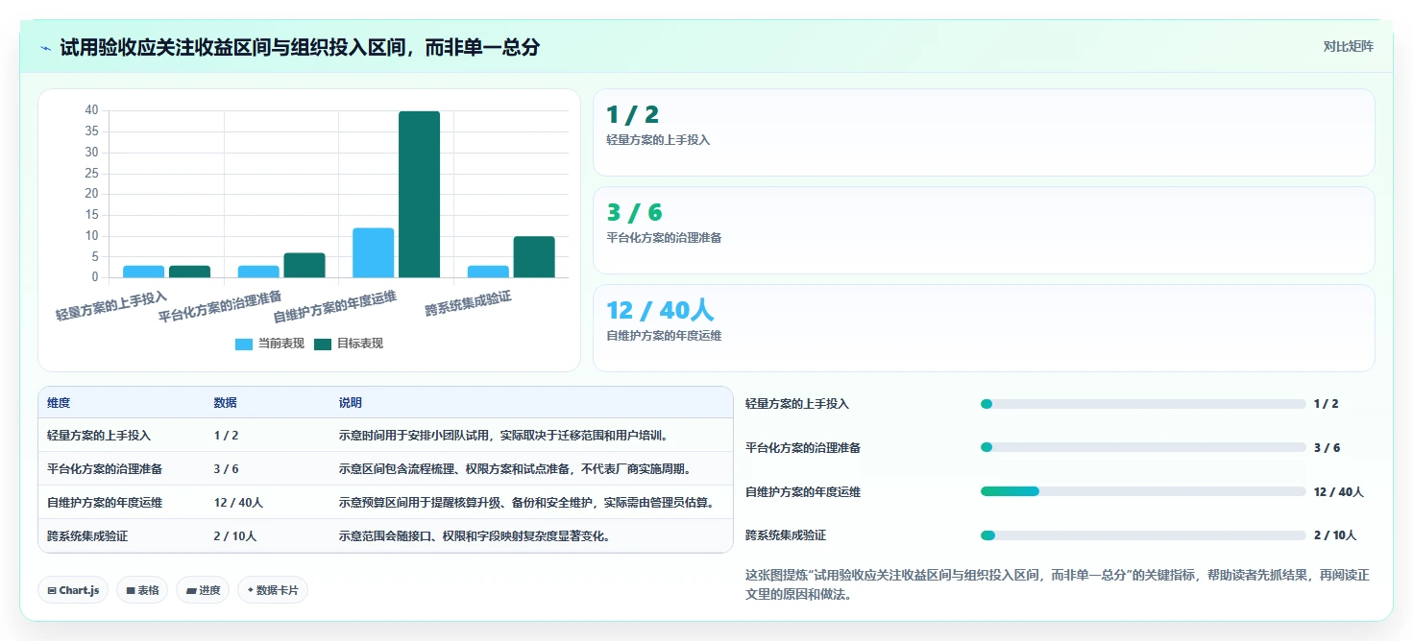1413x641 pixels.
Task: Click progress label 平台化方案的治理准备
Action: click(x=803, y=448)
